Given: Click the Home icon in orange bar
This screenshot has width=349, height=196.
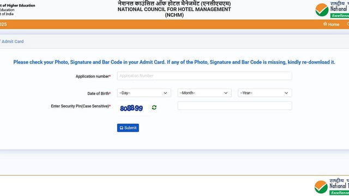Looking at the screenshot, I should (325, 24).
